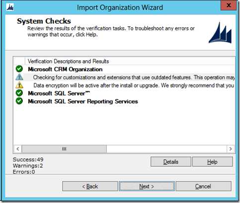
Task: Click the 'Warnings:2' status text
Action: click(x=28, y=165)
